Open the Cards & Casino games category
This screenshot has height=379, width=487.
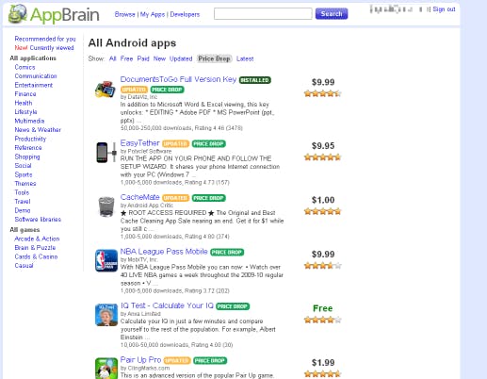(36, 256)
